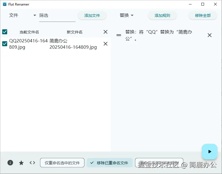Screen dimensions: 222x174
Task: Remove all files using header X icon
Action: pyautogui.click(x=105, y=32)
